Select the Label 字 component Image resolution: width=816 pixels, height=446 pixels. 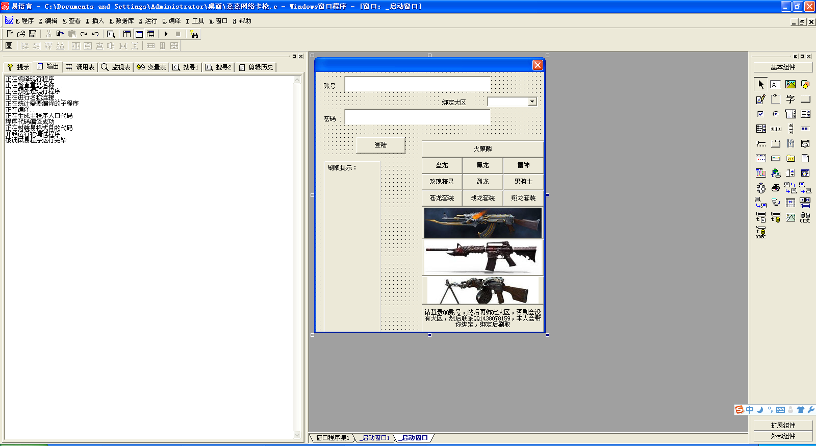(790, 99)
